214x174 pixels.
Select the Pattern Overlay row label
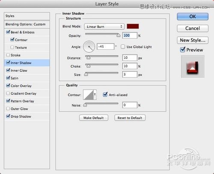[x=22, y=101]
